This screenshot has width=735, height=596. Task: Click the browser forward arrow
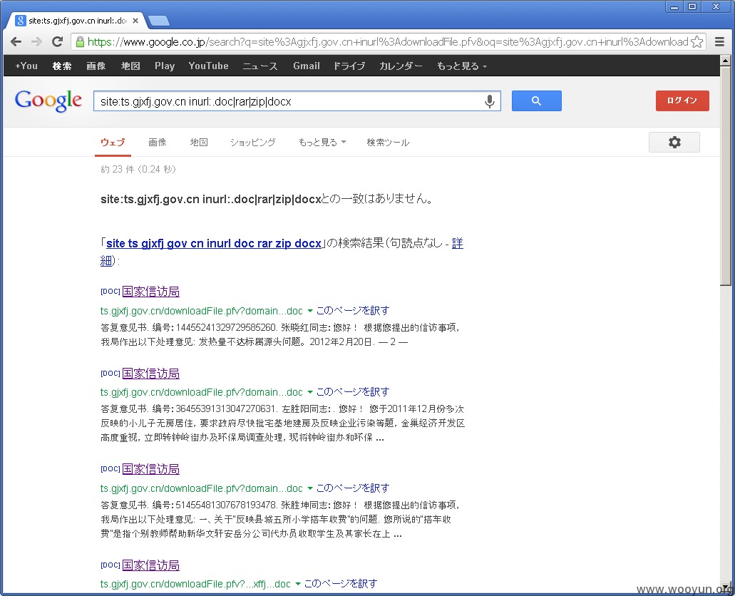pos(36,42)
